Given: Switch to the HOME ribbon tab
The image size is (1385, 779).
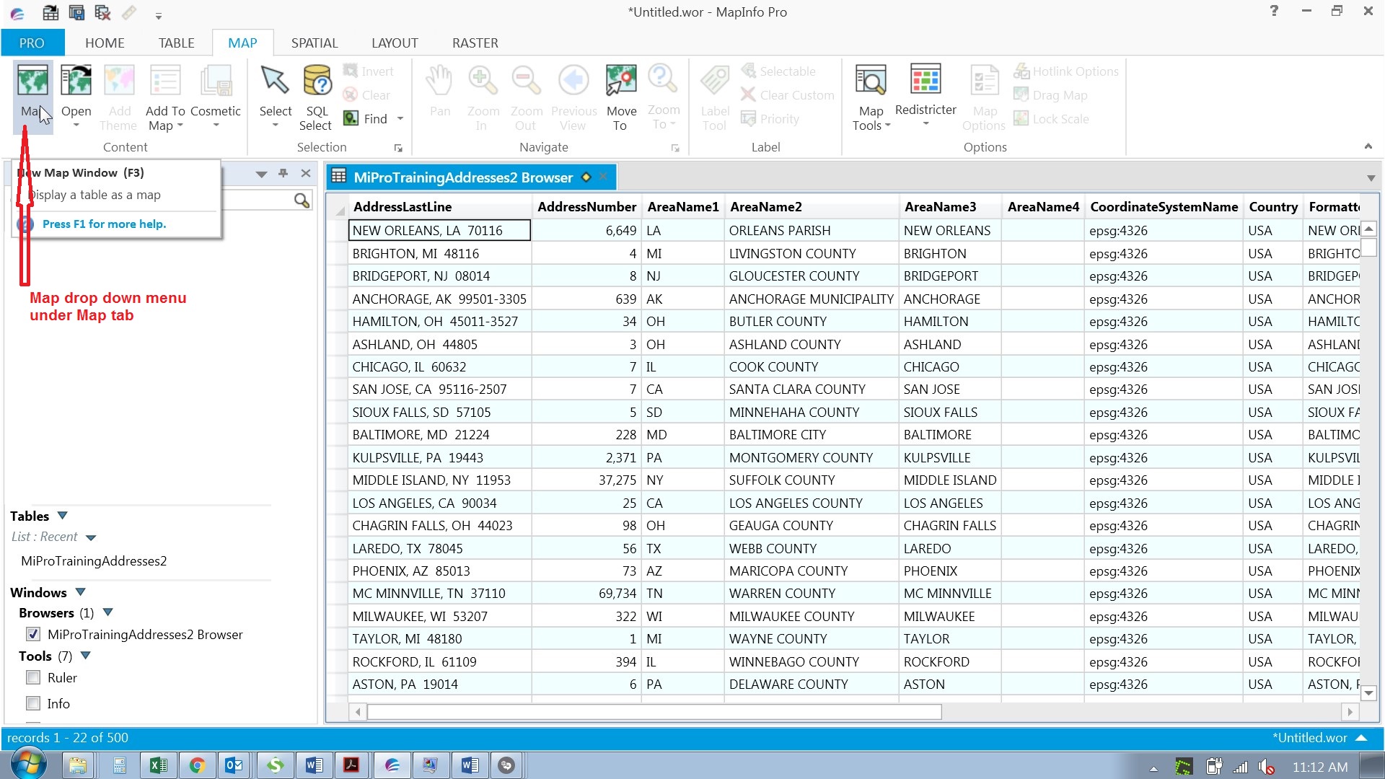Looking at the screenshot, I should [x=105, y=43].
